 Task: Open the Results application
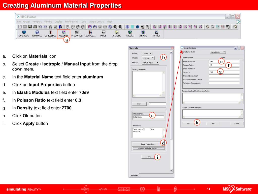pos(130,34)
